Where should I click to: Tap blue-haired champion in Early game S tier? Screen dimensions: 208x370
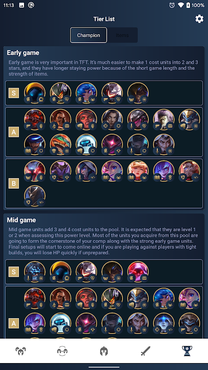click(86, 93)
